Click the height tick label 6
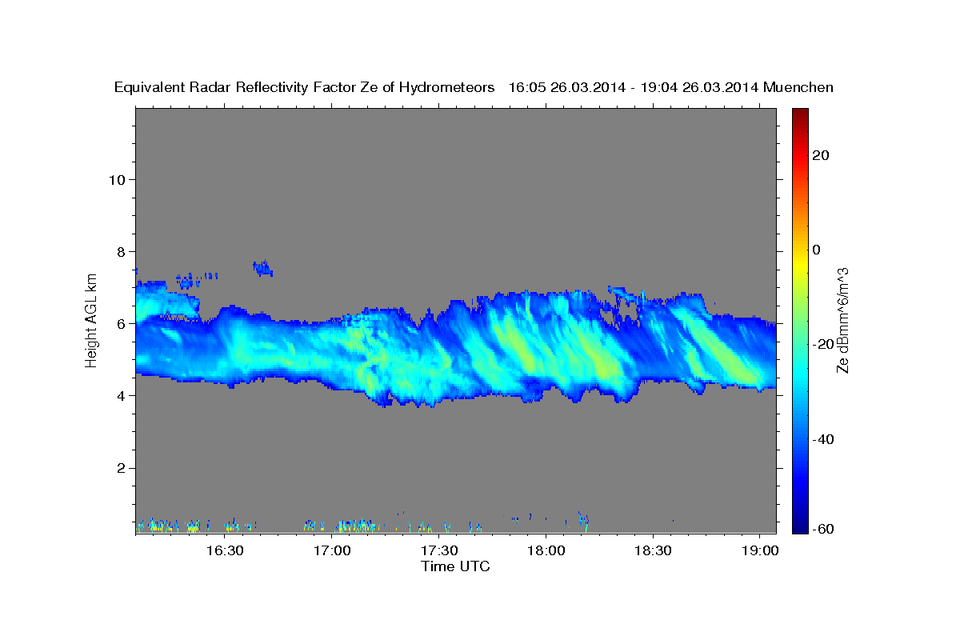The width and height of the screenshot is (960, 640). coord(120,323)
